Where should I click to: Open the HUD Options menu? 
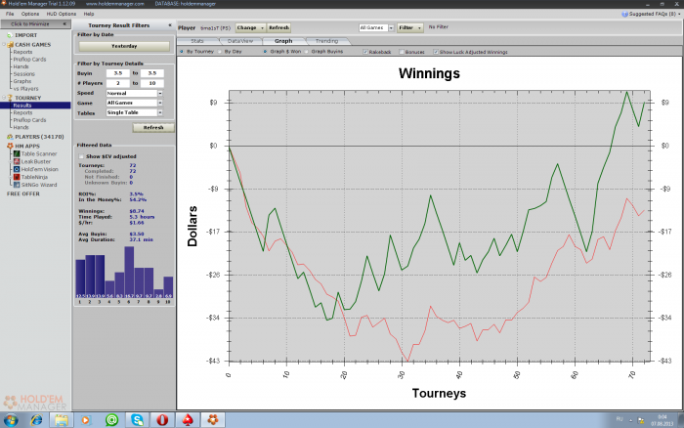pyautogui.click(x=61, y=14)
